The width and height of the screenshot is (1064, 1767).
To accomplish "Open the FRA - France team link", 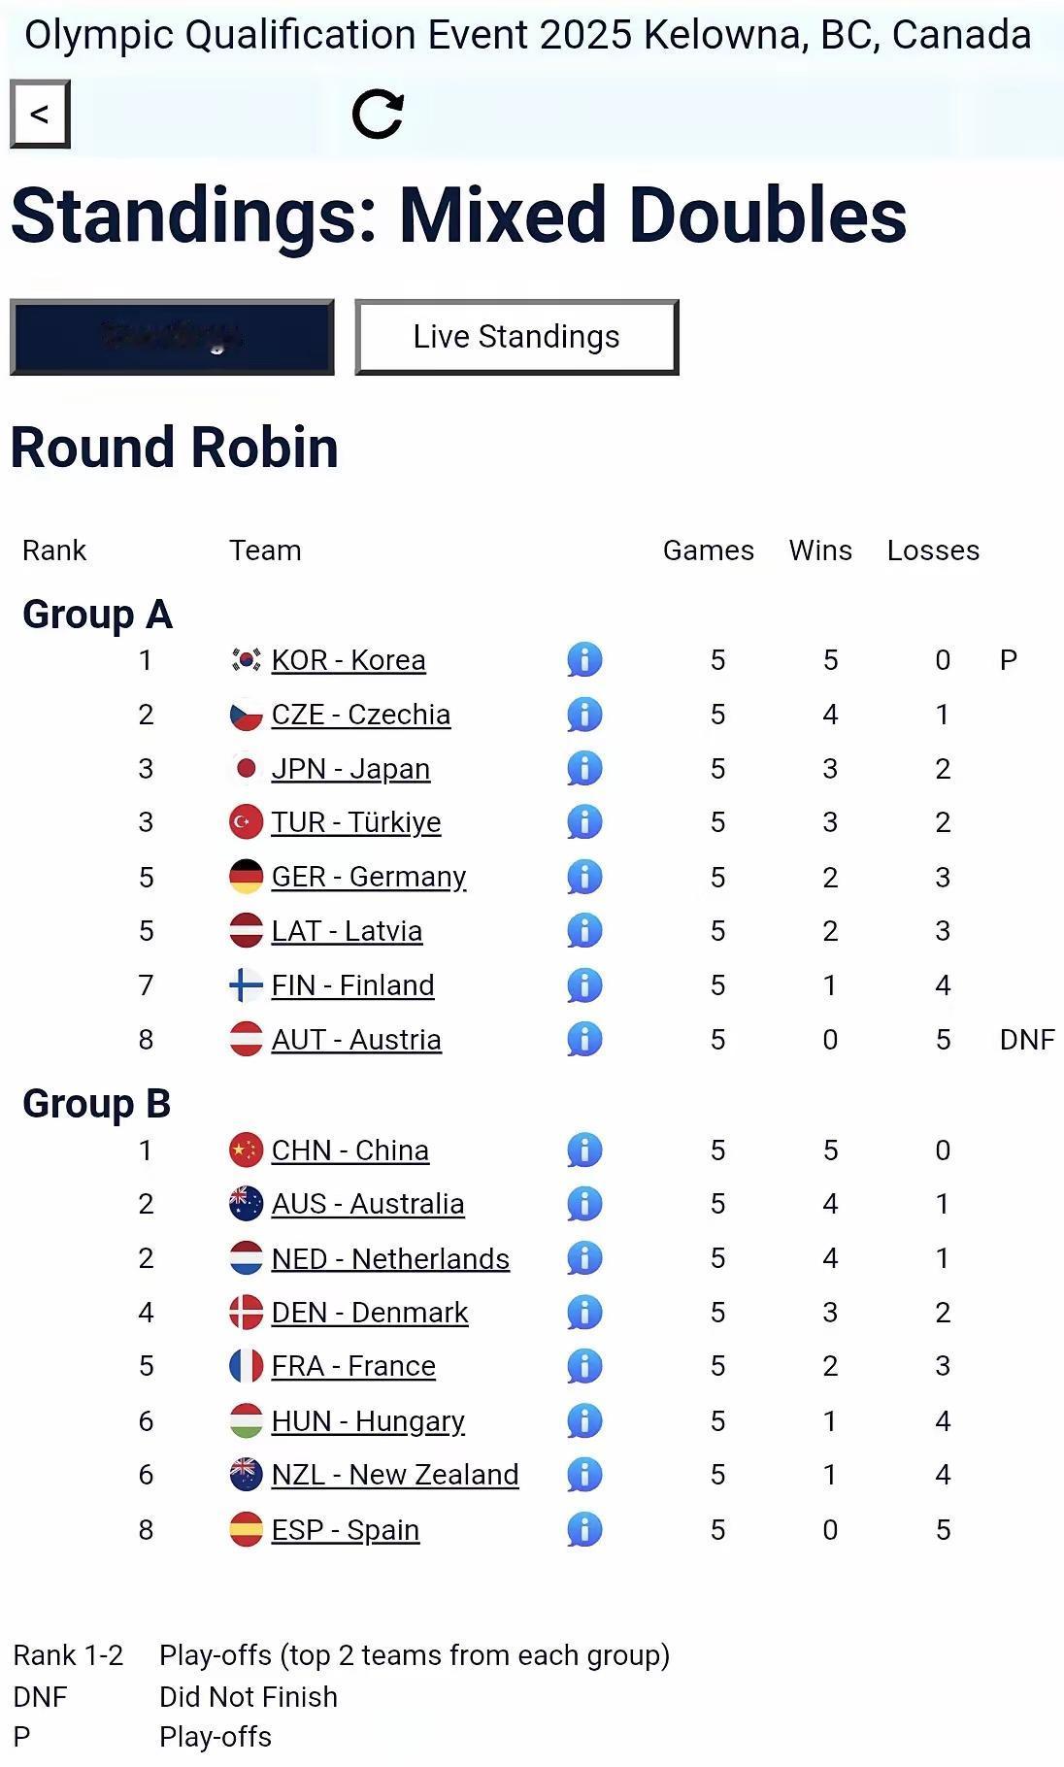I will pyautogui.click(x=353, y=1366).
